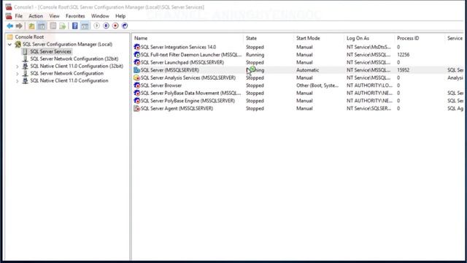This screenshot has width=467, height=263.
Task: Click the Full-text Filter Daemon Launcher icon
Action: pos(136,55)
